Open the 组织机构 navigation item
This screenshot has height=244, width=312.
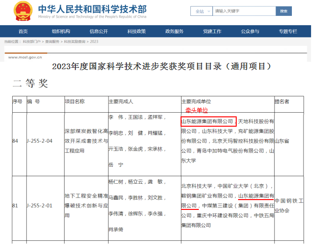point(61,31)
